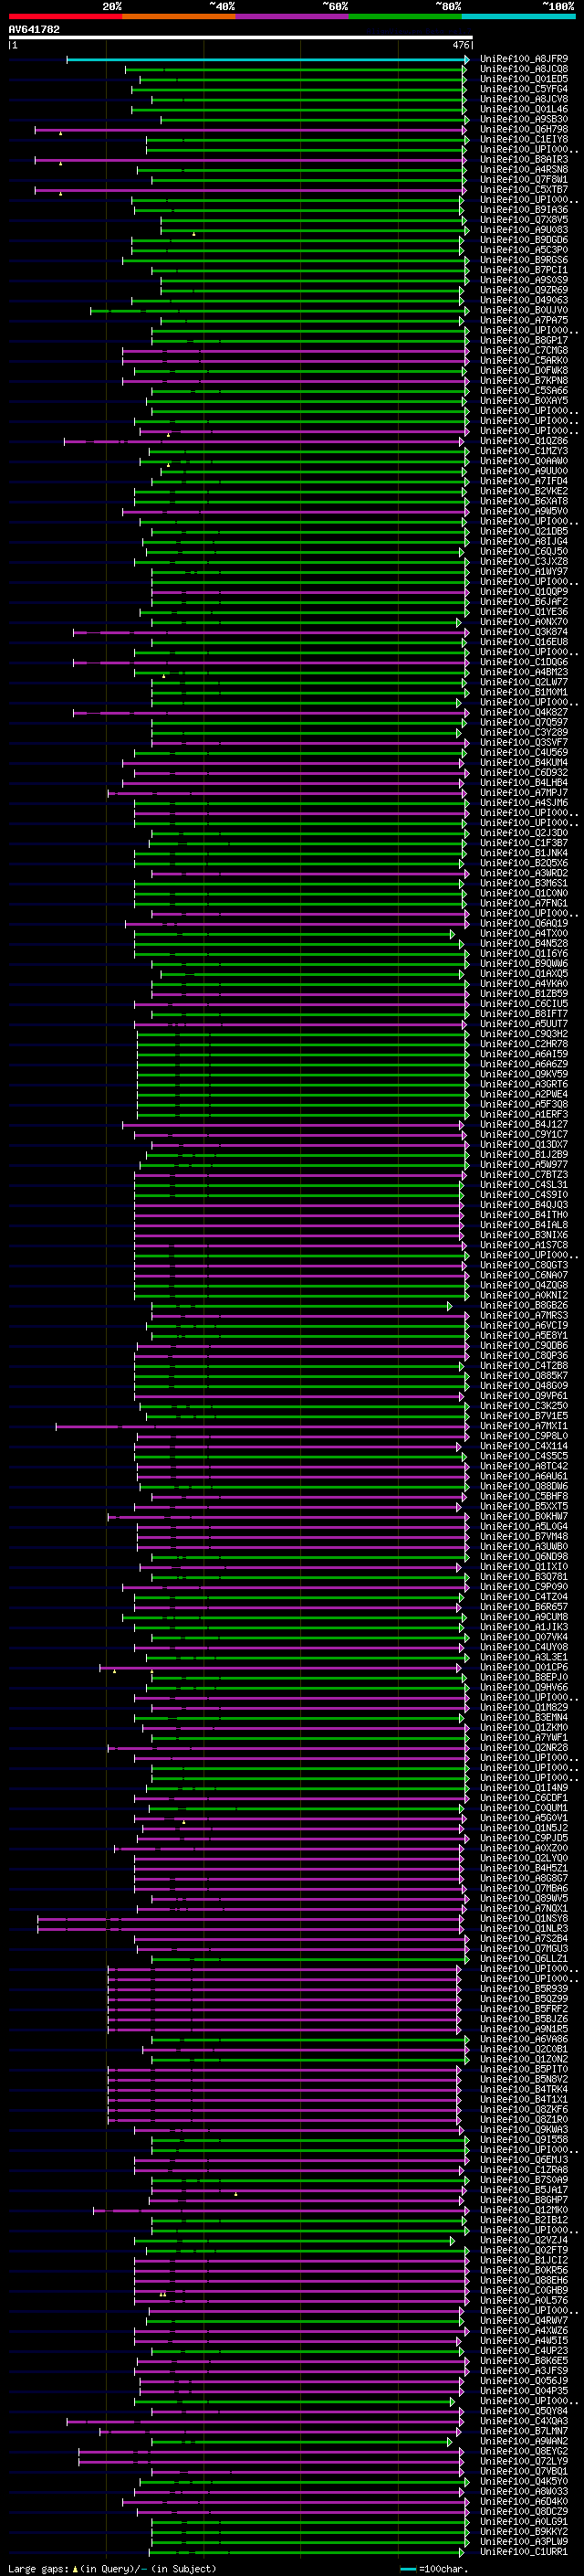Screen dimensions: 584x2576
Task: Select the UniRef100_C2HR78 label
Action: [x=524, y=1044]
